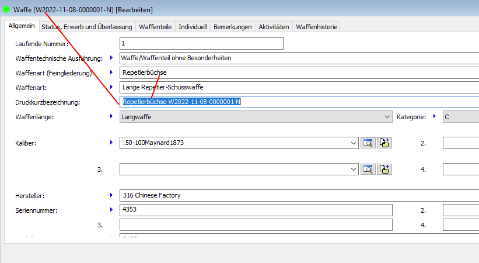Click blue arrow beside Seriennummer label
Screen dimensions: 479x263
click(111, 209)
